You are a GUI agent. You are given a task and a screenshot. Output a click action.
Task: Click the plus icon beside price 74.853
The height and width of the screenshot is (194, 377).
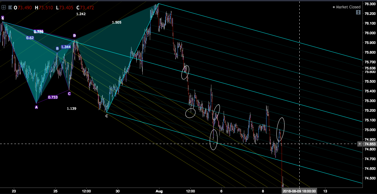point(360,144)
